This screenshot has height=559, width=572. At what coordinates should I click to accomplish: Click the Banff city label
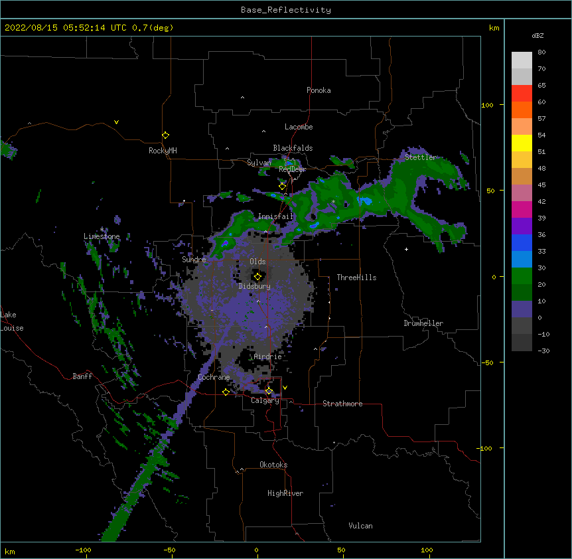pyautogui.click(x=82, y=376)
